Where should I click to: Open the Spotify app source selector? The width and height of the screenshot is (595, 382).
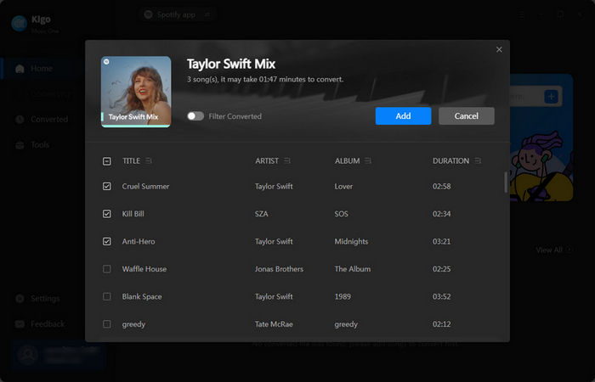pos(177,14)
